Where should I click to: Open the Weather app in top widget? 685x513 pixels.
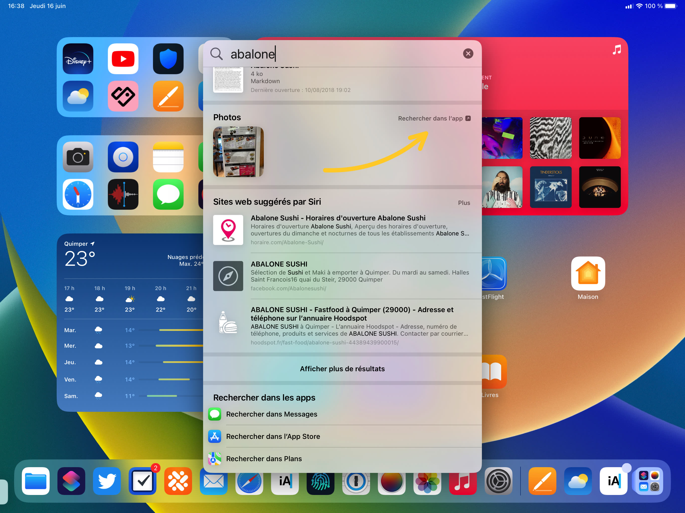coord(78,96)
